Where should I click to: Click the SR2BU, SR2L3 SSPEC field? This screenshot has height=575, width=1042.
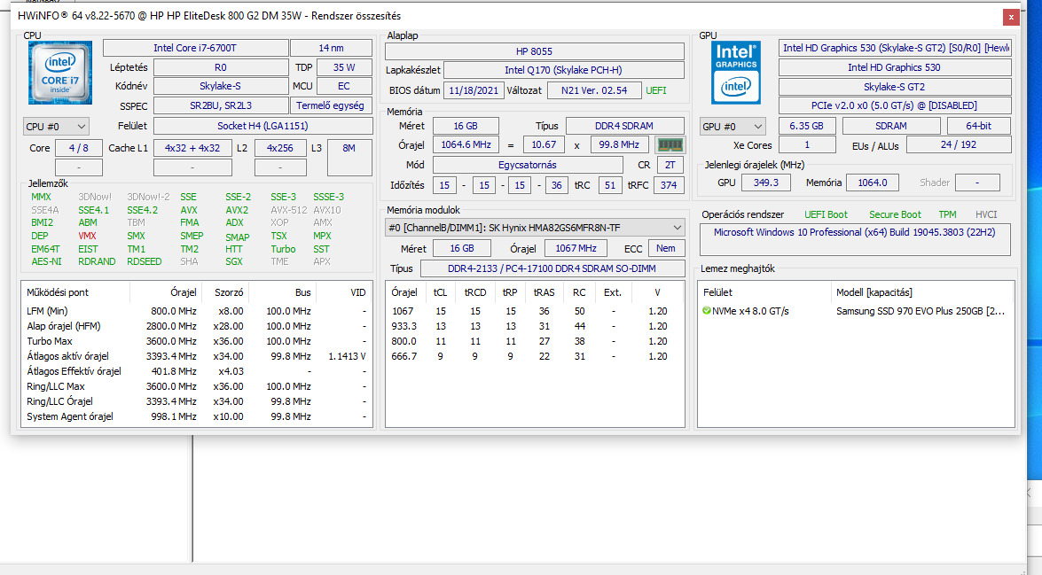pos(221,105)
